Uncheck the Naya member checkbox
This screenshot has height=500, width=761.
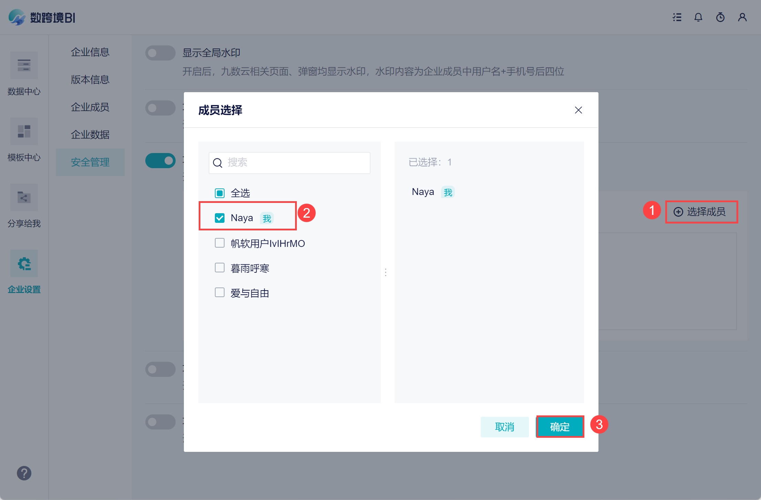click(x=220, y=218)
